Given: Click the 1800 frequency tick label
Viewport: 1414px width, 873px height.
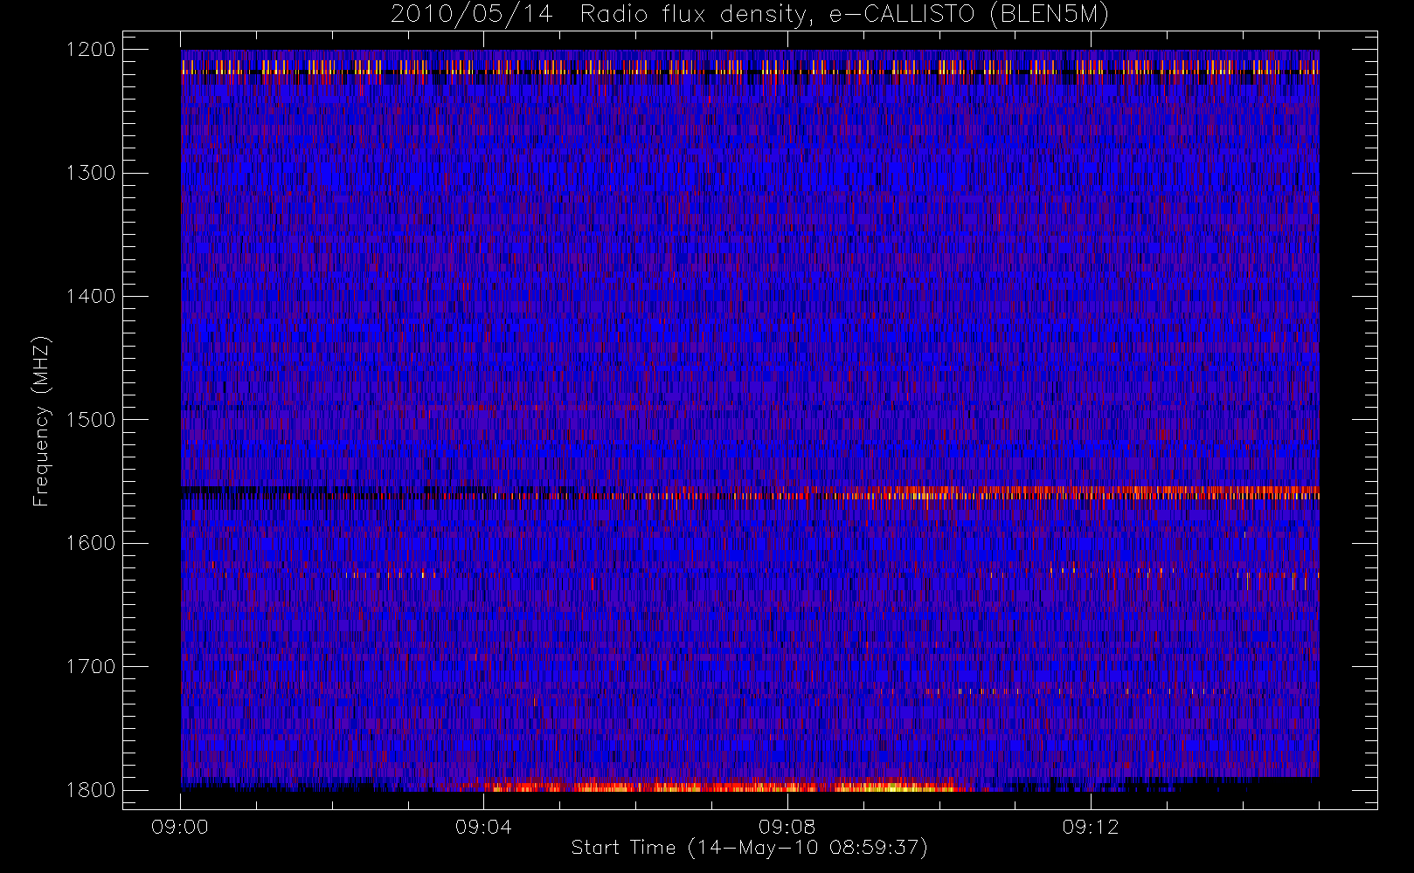Looking at the screenshot, I should click(91, 790).
